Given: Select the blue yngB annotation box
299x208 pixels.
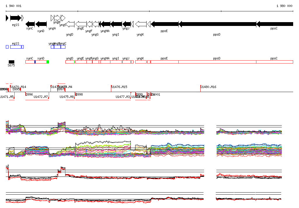Looking at the screenshot, I should [58, 47].
